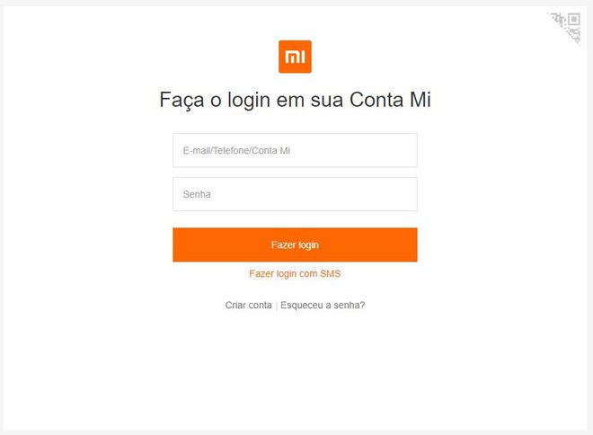593x435 pixels.
Task: Click the orange Fazer login button
Action: (295, 244)
